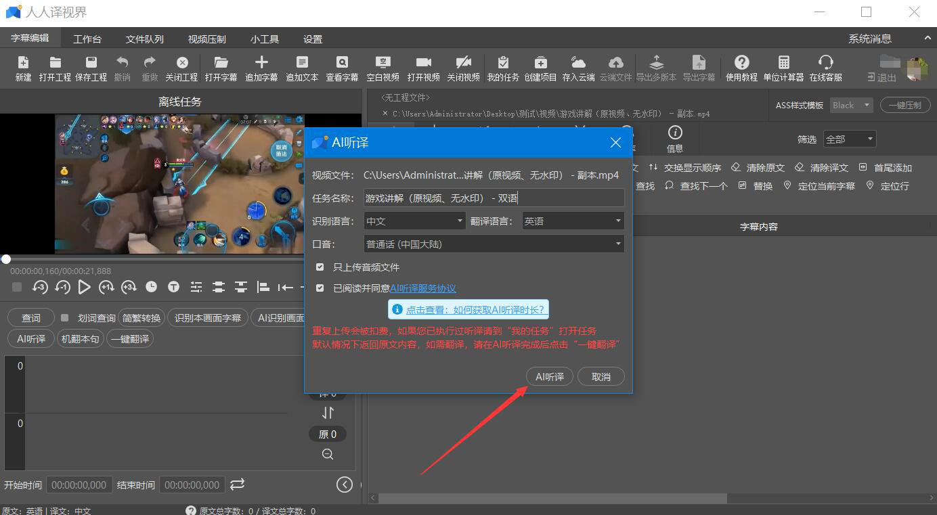Click the 追加字幕 plus icon
937x515 pixels.
(x=261, y=63)
